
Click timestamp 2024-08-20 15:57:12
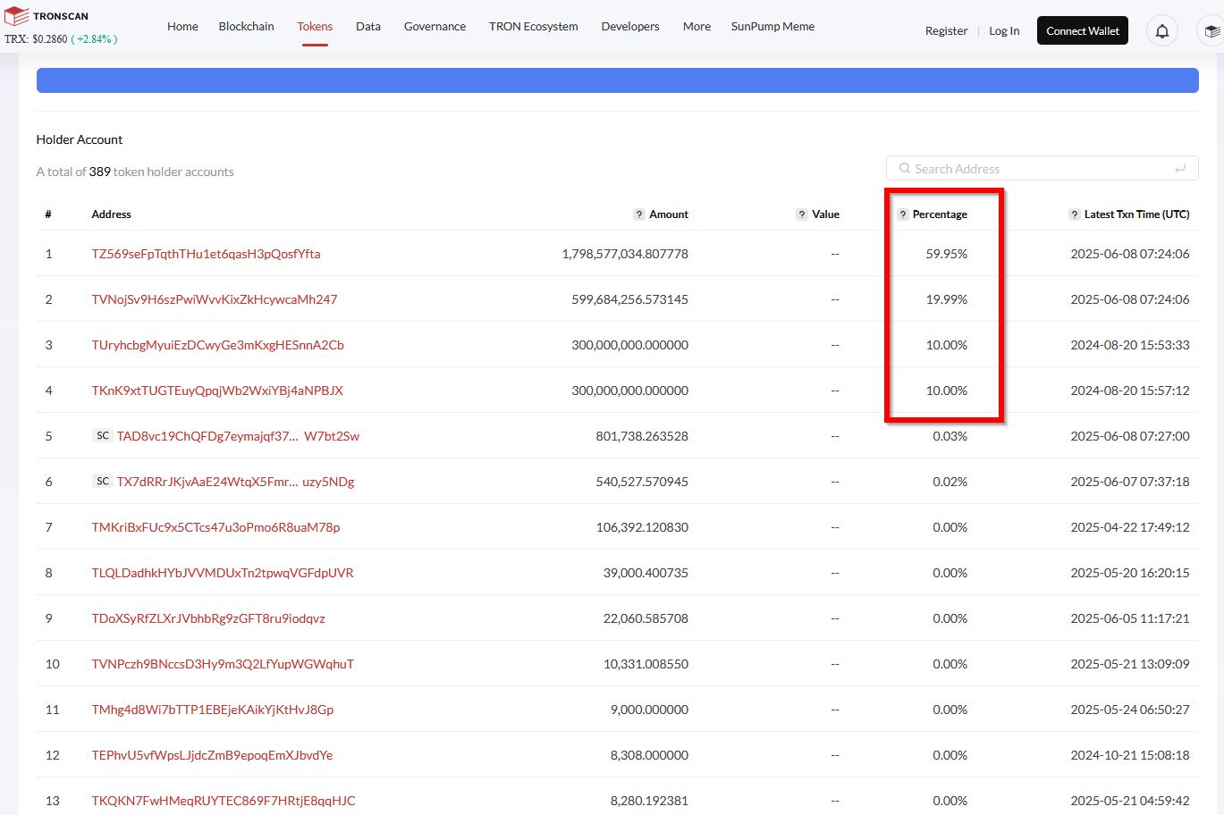(1130, 391)
